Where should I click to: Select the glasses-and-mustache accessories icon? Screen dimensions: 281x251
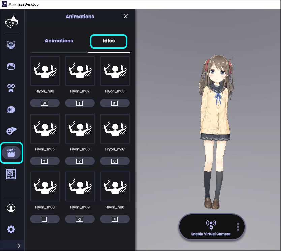click(x=11, y=88)
